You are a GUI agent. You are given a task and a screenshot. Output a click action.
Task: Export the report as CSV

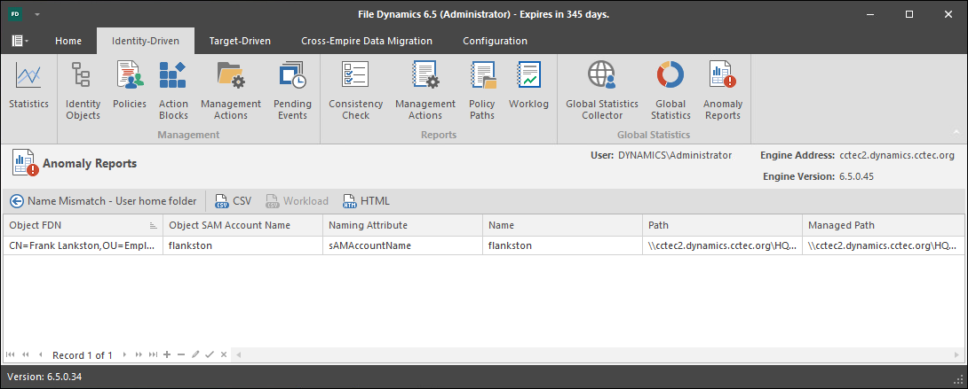click(x=233, y=201)
